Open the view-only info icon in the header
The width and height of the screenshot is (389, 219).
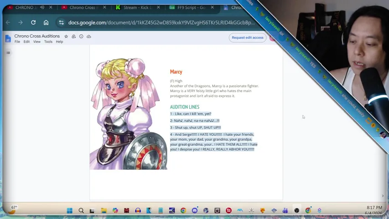click(81, 36)
